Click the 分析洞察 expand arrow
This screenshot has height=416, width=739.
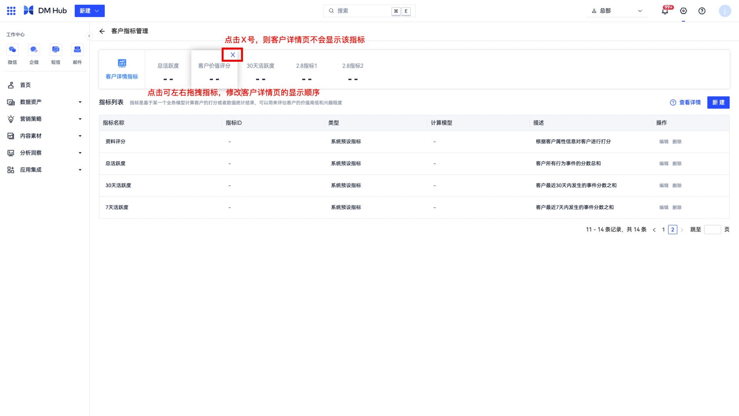[x=80, y=153]
